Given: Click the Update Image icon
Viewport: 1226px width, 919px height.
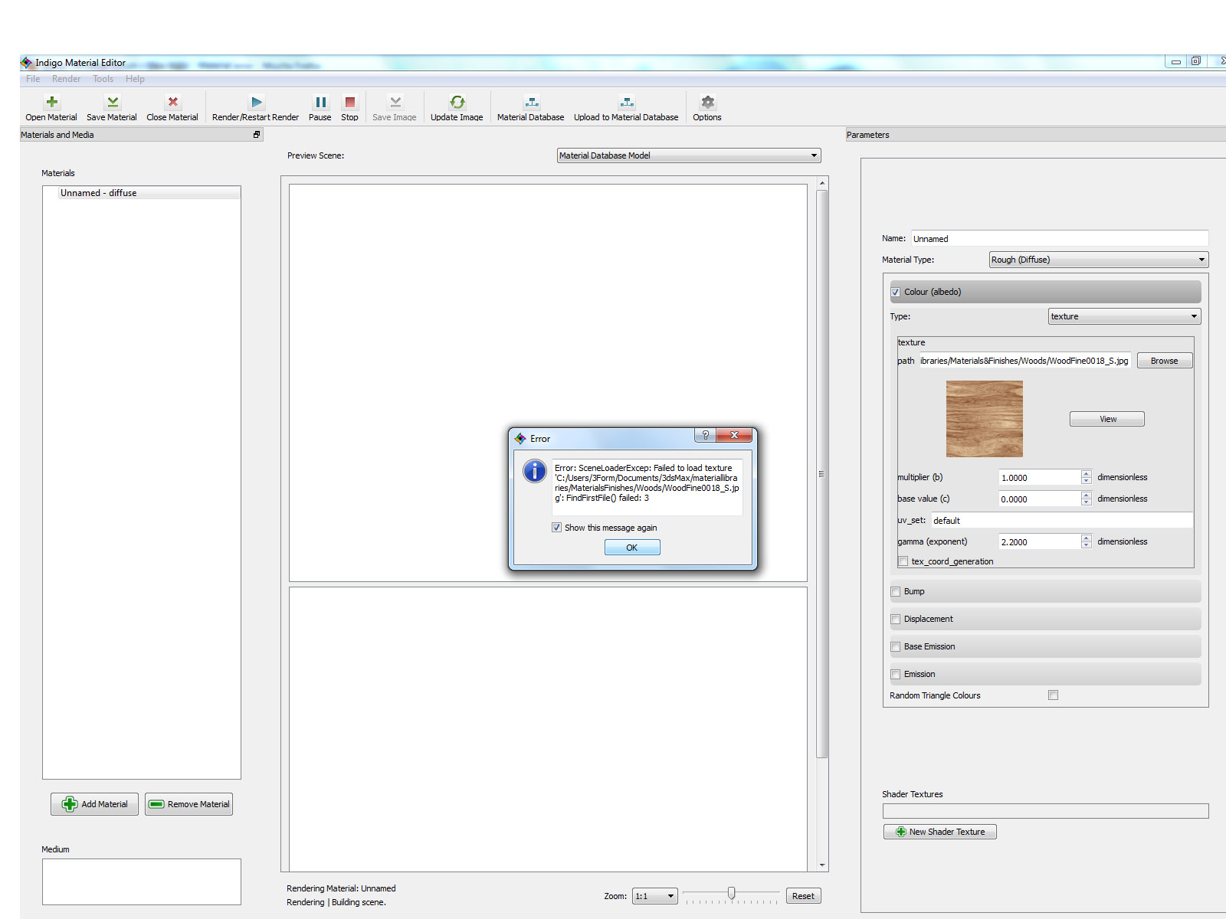Looking at the screenshot, I should (x=457, y=103).
